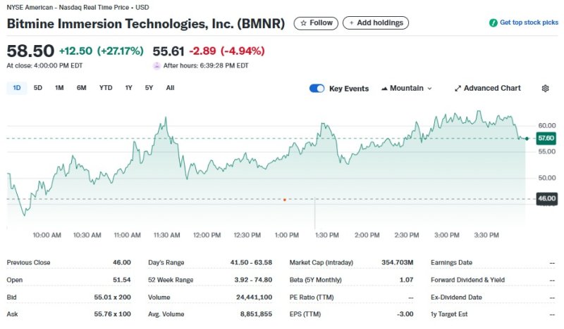Open the Advanced Chart view
This screenshot has height=329, width=564.
(488, 89)
